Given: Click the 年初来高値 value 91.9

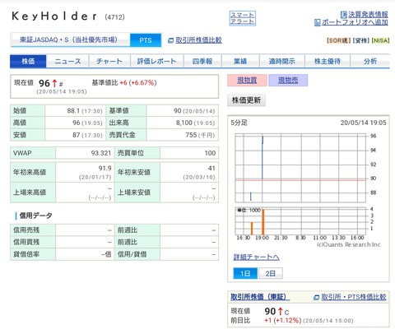Looking at the screenshot, I should click(105, 168).
